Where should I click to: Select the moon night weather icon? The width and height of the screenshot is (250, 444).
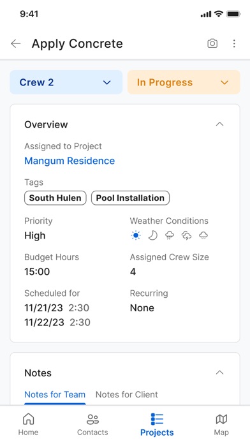click(x=153, y=235)
